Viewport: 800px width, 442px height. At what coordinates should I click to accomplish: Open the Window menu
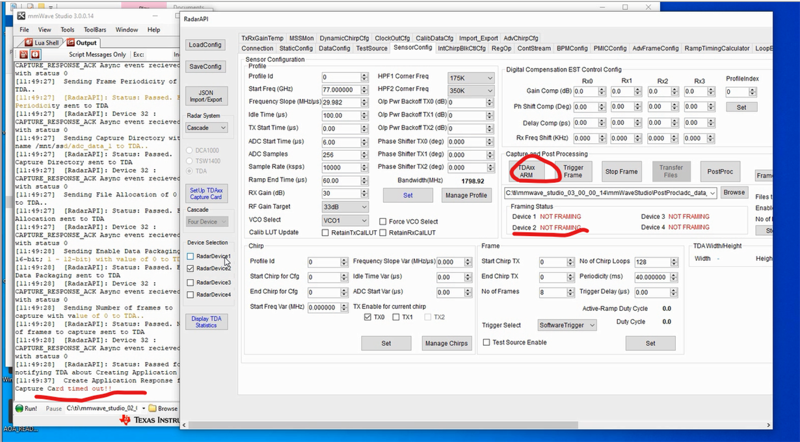click(127, 29)
